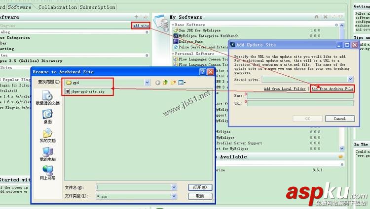Image resolution: width=370 pixels, height=209 pixels.
Task: Open the Subscription tab
Action: click(x=98, y=7)
